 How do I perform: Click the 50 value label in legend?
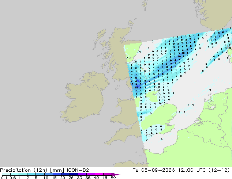113,178
